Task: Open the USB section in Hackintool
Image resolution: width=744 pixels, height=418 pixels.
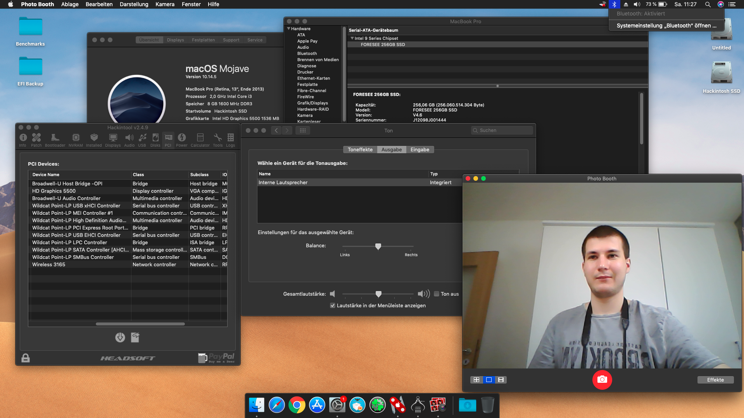Action: (x=142, y=140)
